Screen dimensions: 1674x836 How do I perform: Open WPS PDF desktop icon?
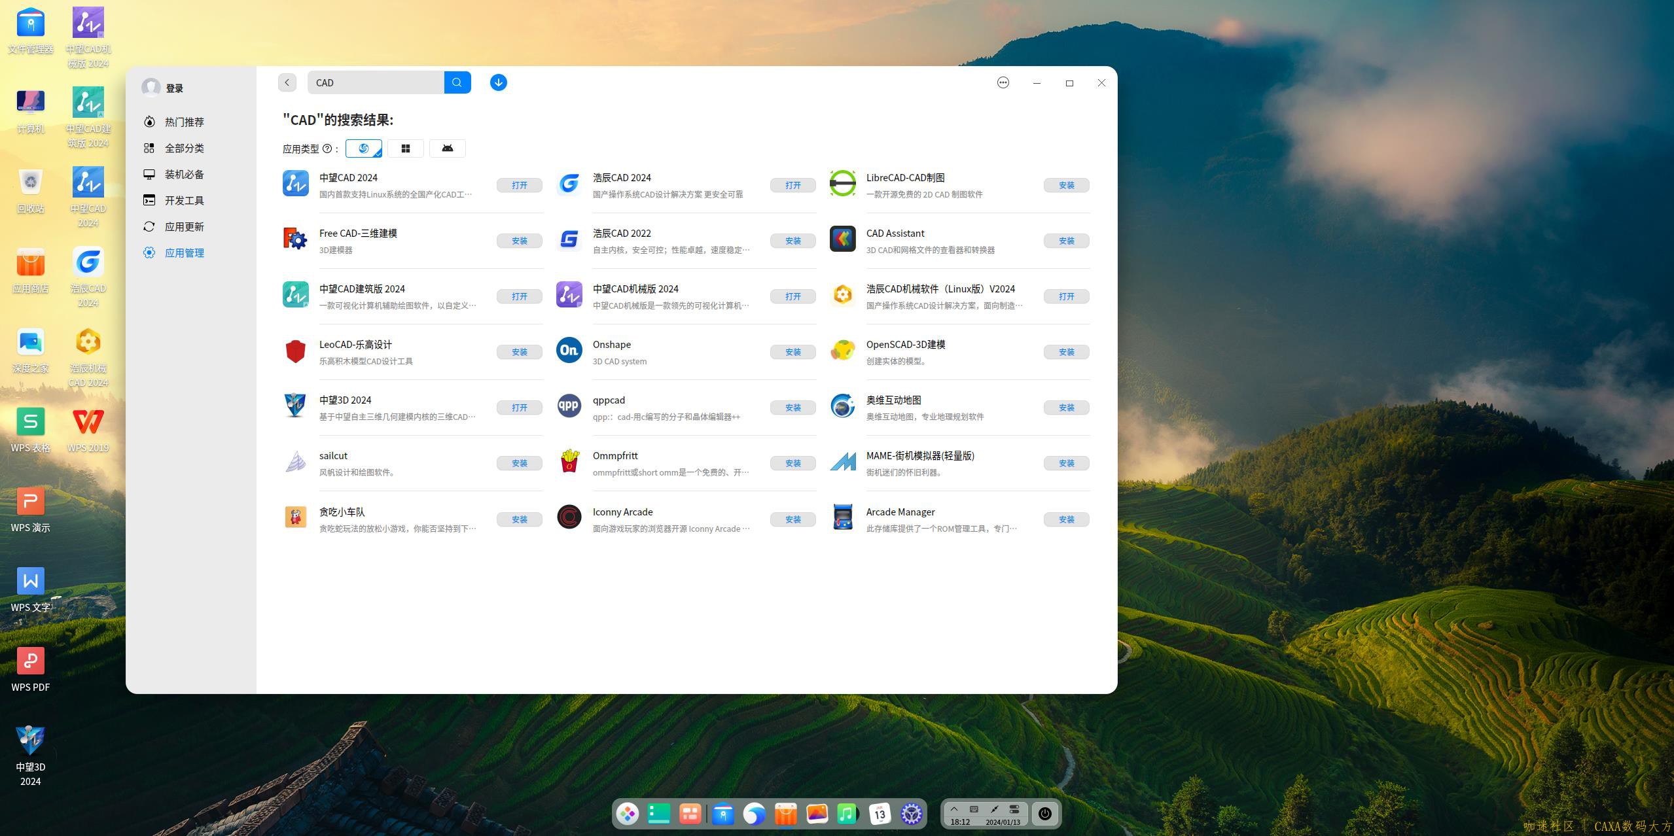[x=30, y=669]
